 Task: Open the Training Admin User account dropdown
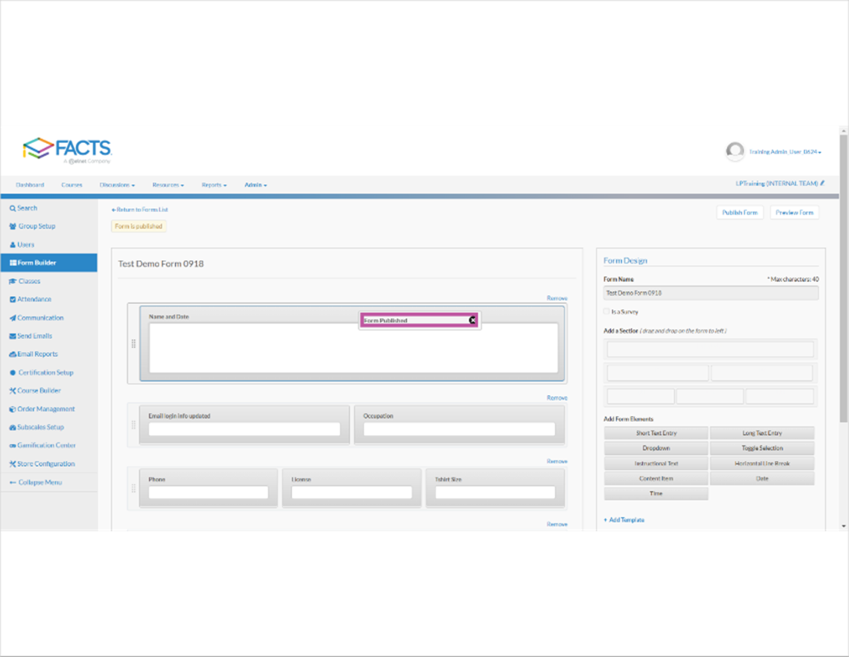pyautogui.click(x=786, y=152)
